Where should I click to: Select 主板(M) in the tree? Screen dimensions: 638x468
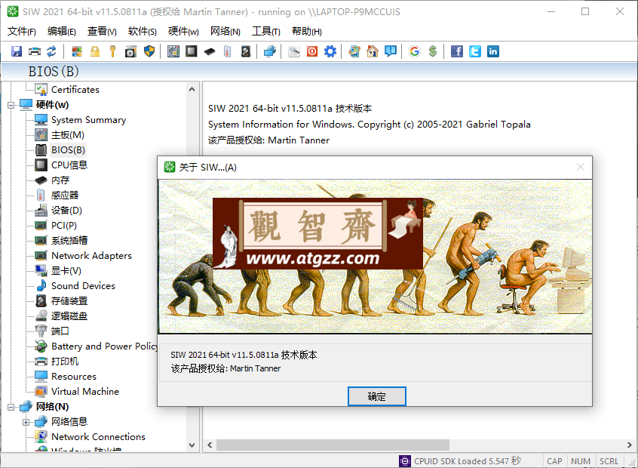click(68, 135)
